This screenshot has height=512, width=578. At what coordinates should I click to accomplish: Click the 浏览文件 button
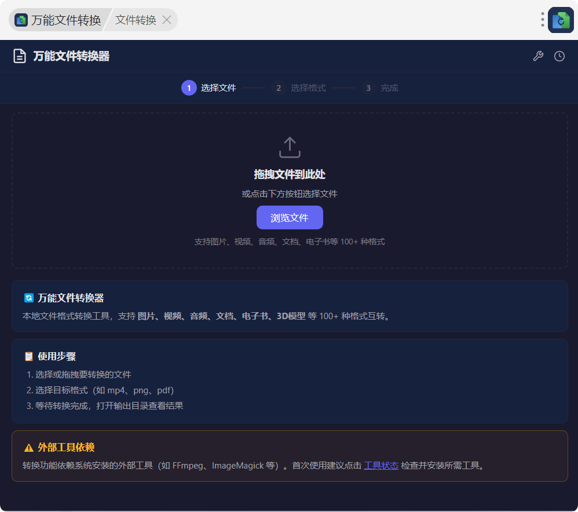point(290,217)
